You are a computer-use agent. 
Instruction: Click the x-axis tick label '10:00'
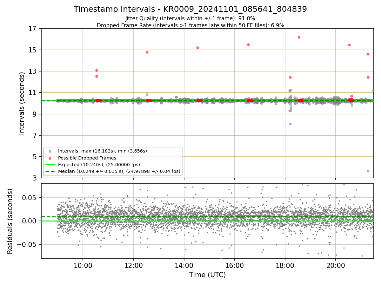(83, 265)
